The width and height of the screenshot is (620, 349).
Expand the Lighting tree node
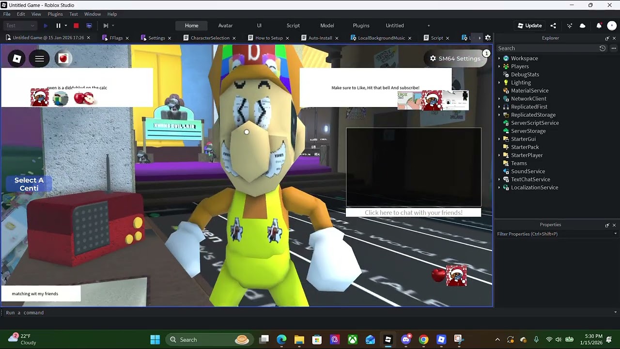pyautogui.click(x=499, y=82)
